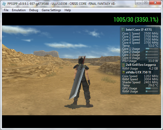
Task: Click the '2x8 Geil Evo Leggera' heading
Action: pyautogui.click(x=141, y=65)
